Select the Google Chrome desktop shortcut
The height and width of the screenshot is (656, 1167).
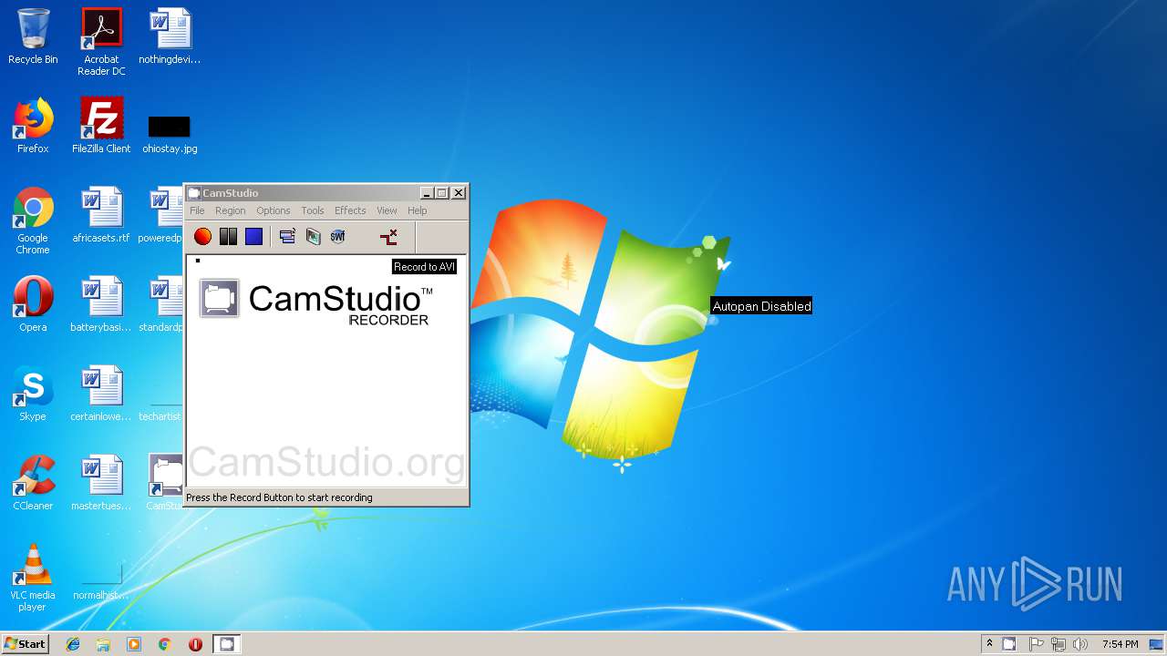click(33, 220)
